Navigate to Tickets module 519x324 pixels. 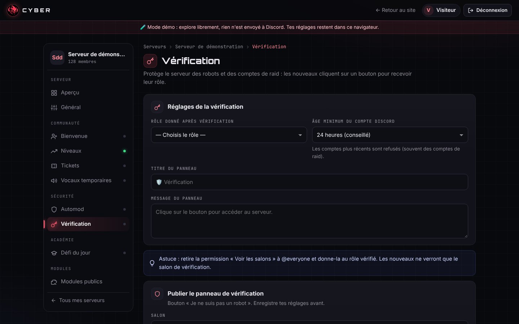(88, 166)
